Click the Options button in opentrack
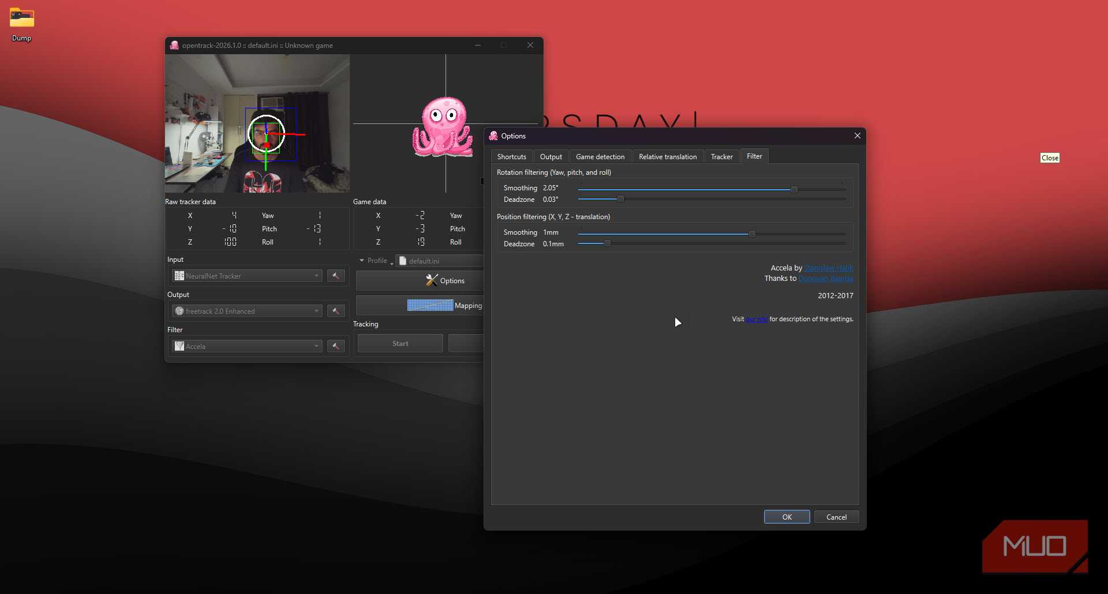Viewport: 1108px width, 594px height. pos(420,281)
